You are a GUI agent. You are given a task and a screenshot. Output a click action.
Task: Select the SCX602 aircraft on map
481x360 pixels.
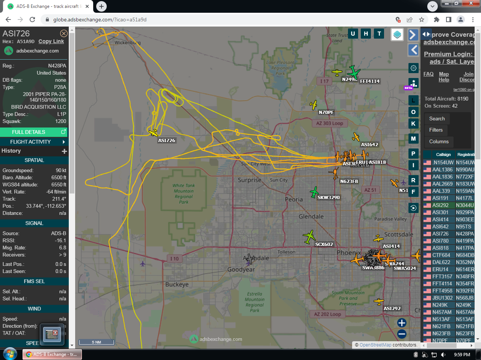(309, 237)
